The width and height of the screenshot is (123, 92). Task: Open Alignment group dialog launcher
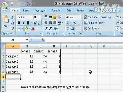(x=63, y=33)
